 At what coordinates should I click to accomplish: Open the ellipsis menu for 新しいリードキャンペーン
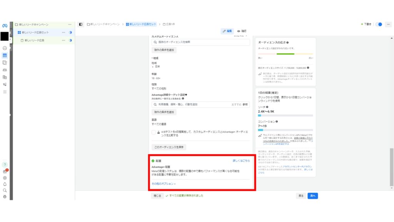70,24
